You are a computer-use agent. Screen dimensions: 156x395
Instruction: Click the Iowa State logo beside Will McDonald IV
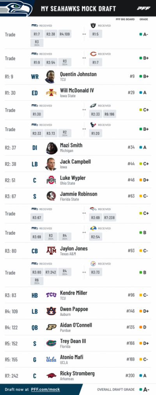pos(51,93)
